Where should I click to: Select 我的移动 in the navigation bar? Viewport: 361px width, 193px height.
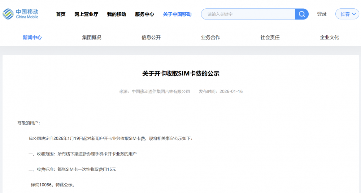(x=117, y=14)
